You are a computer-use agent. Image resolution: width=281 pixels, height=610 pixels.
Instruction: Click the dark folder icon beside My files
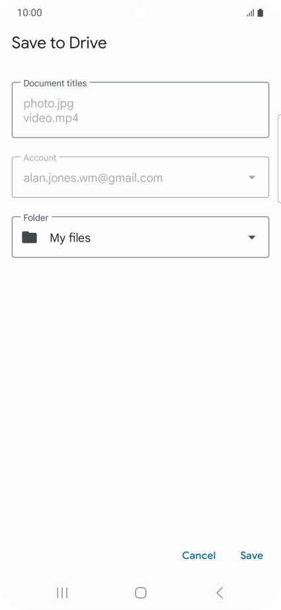[29, 238]
